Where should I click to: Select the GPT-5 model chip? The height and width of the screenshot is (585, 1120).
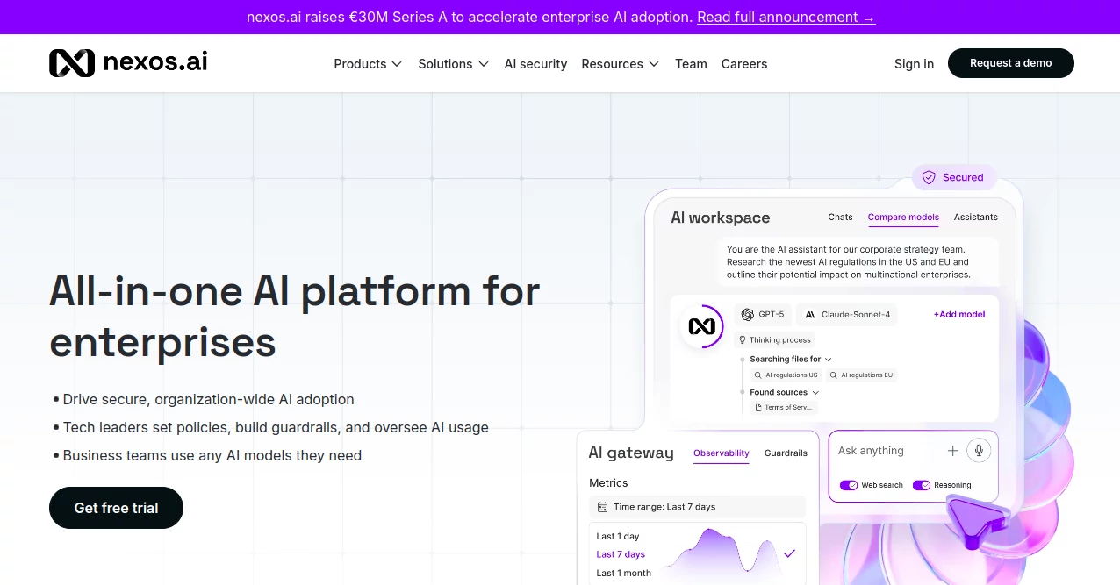coord(762,314)
